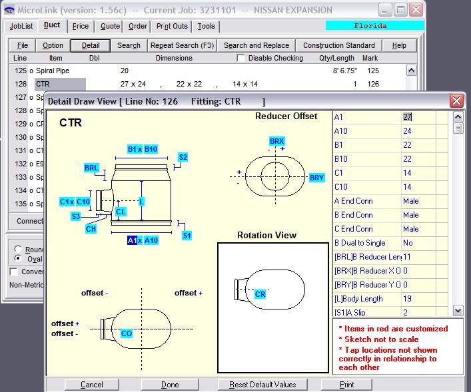Switch to the JobList tab
The height and width of the screenshot is (392, 471).
pyautogui.click(x=21, y=27)
